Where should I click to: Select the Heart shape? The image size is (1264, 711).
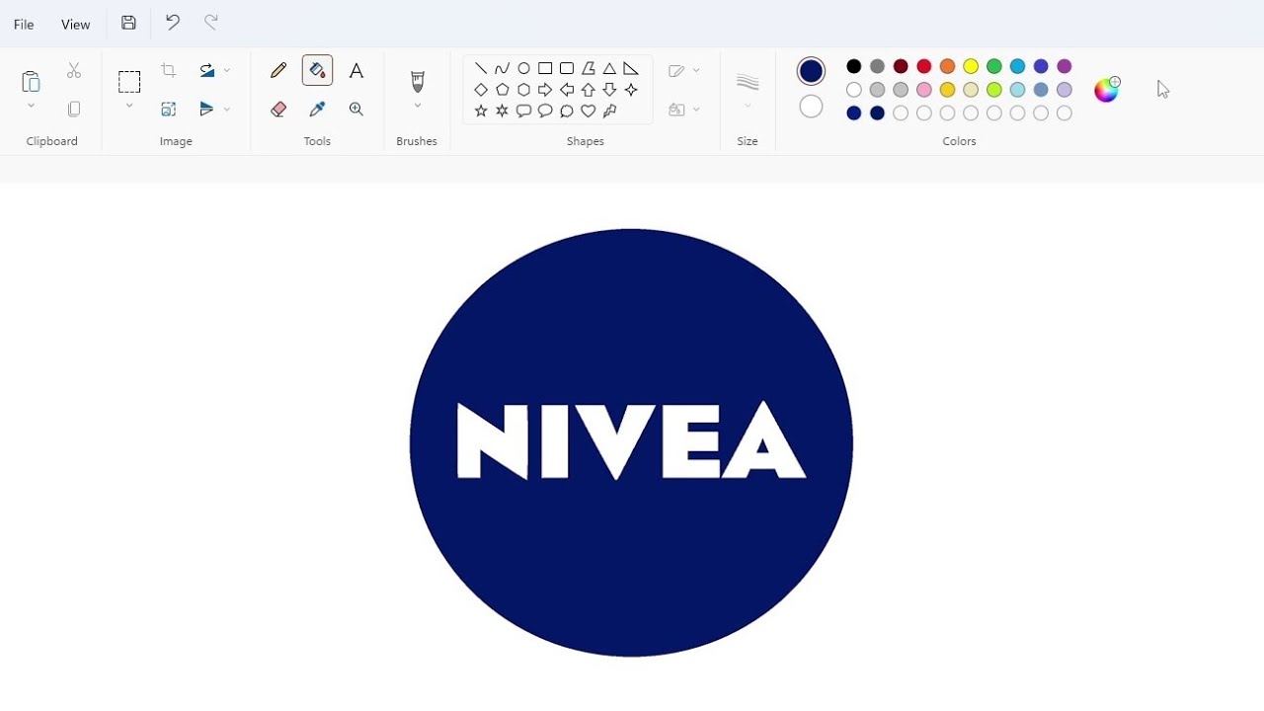589,111
